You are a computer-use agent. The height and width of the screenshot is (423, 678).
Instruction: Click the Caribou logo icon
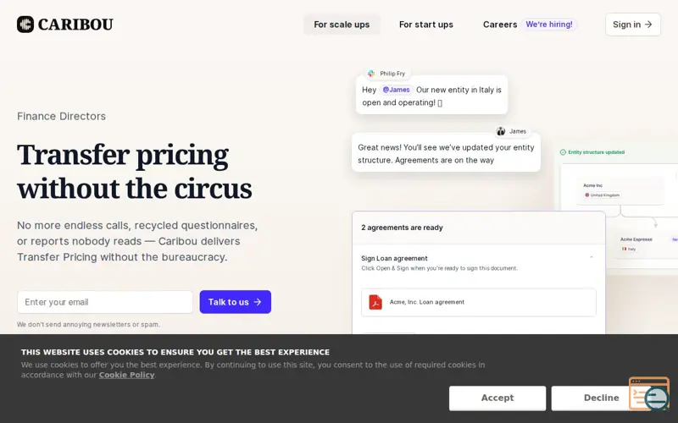[x=25, y=25]
